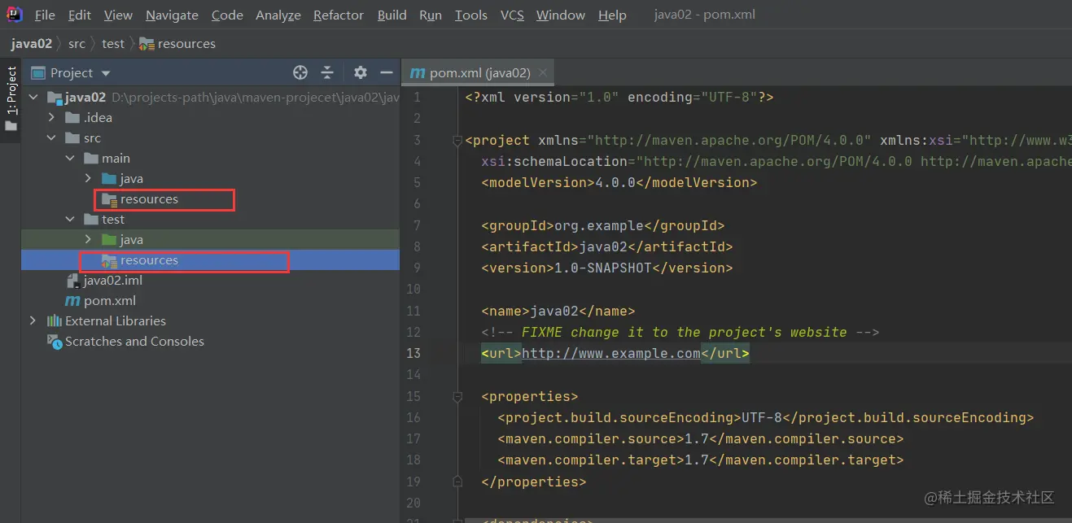The height and width of the screenshot is (523, 1072).
Task: Click the Locate/Select Opened File target icon
Action: coord(300,72)
